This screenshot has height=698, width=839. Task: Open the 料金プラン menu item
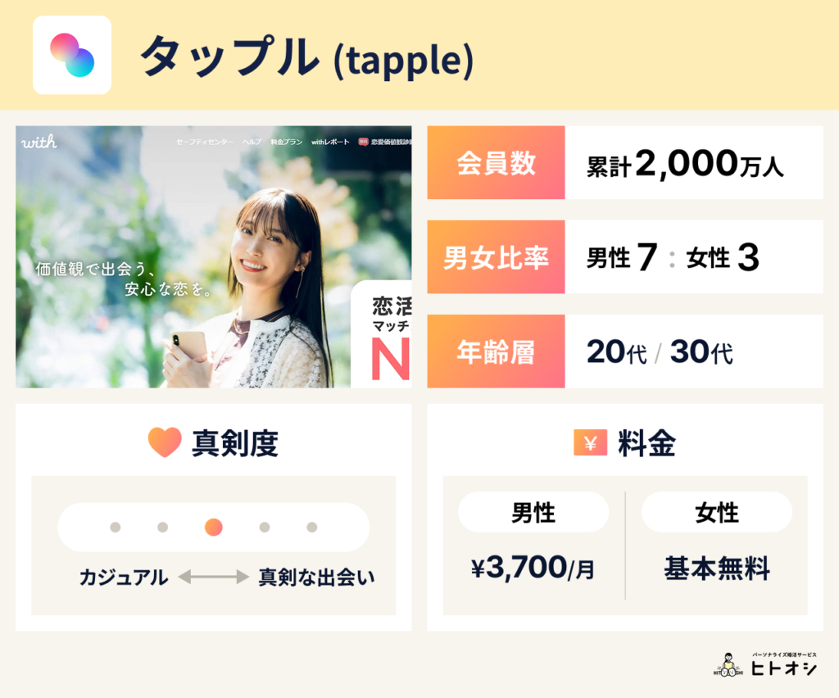click(x=286, y=143)
